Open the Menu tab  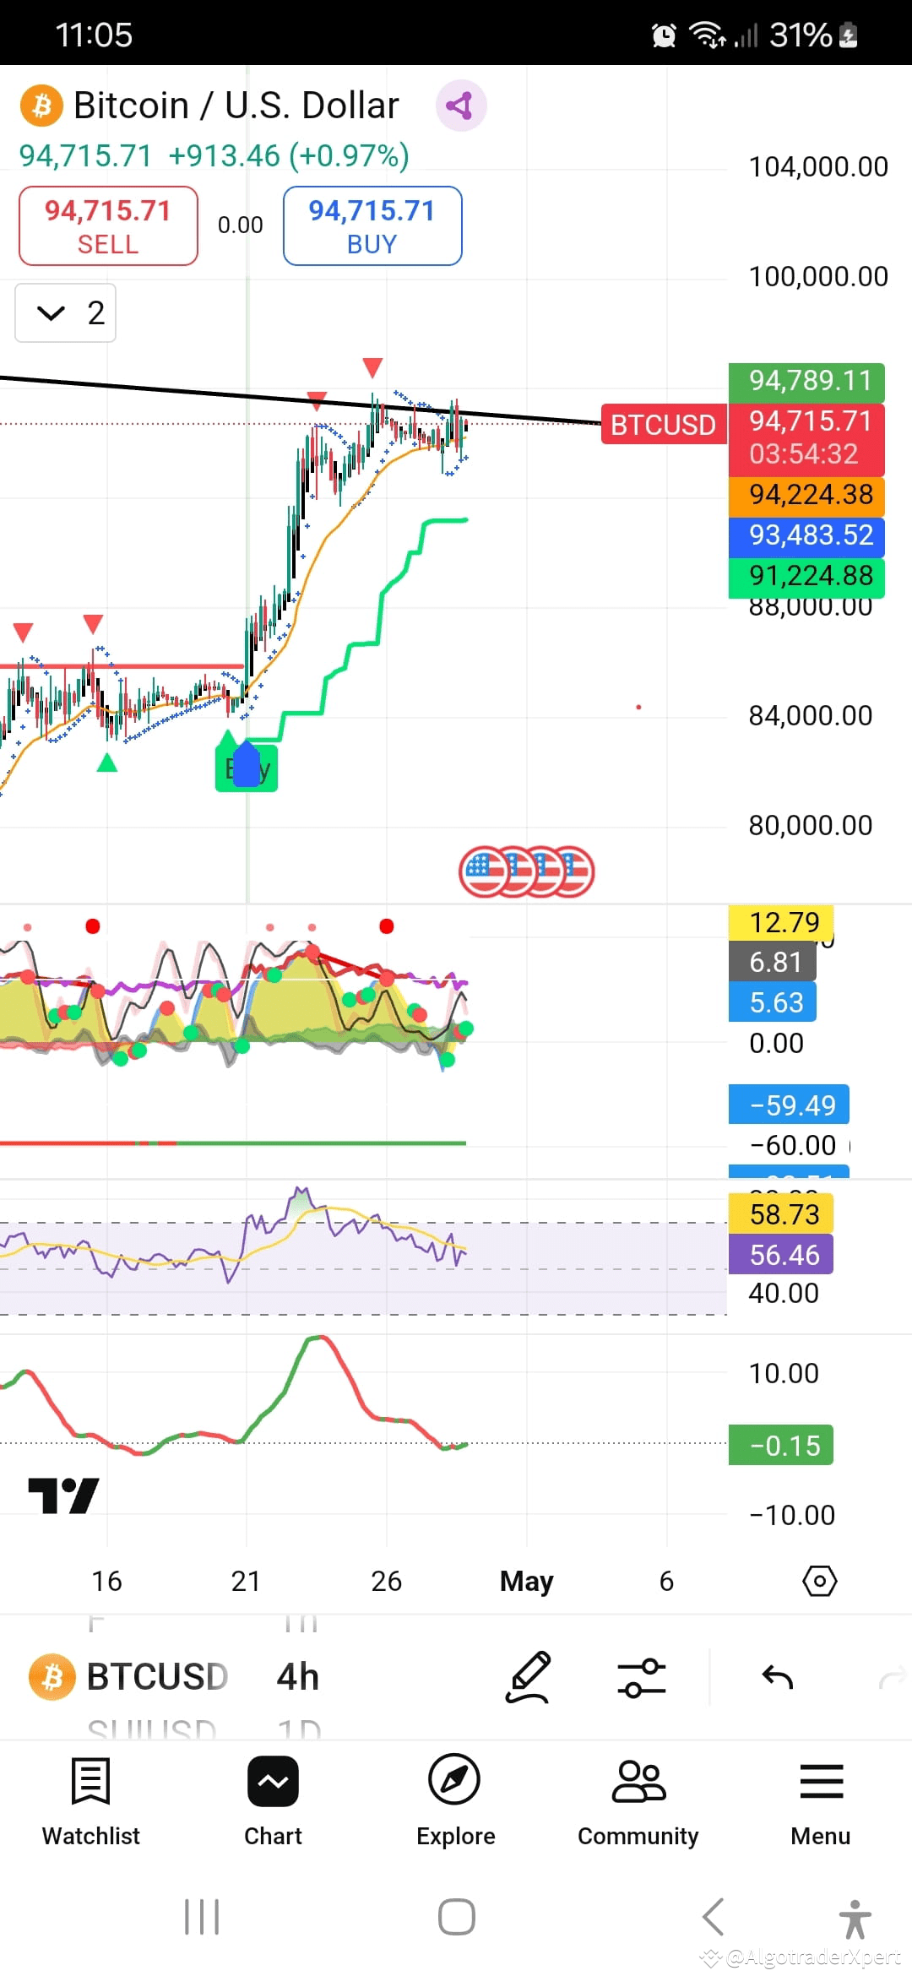pyautogui.click(x=821, y=1802)
